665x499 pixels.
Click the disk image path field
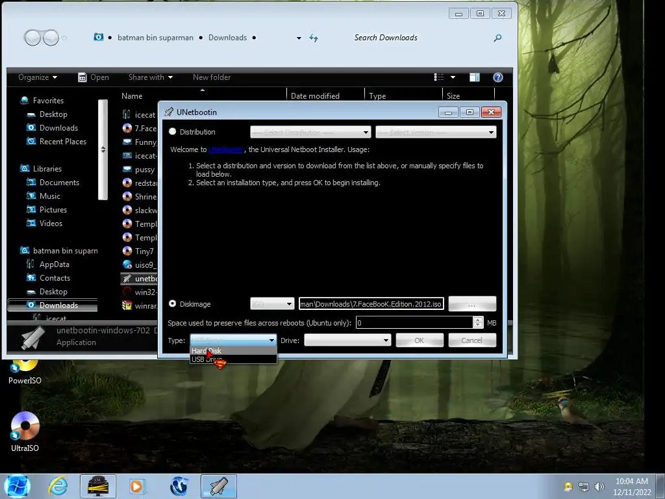point(371,304)
